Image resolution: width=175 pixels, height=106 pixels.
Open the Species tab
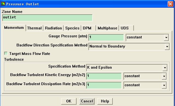(x=72, y=28)
